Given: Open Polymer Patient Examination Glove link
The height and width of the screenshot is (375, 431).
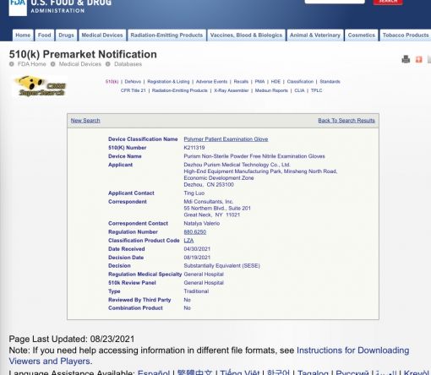Looking at the screenshot, I should pyautogui.click(x=226, y=139).
